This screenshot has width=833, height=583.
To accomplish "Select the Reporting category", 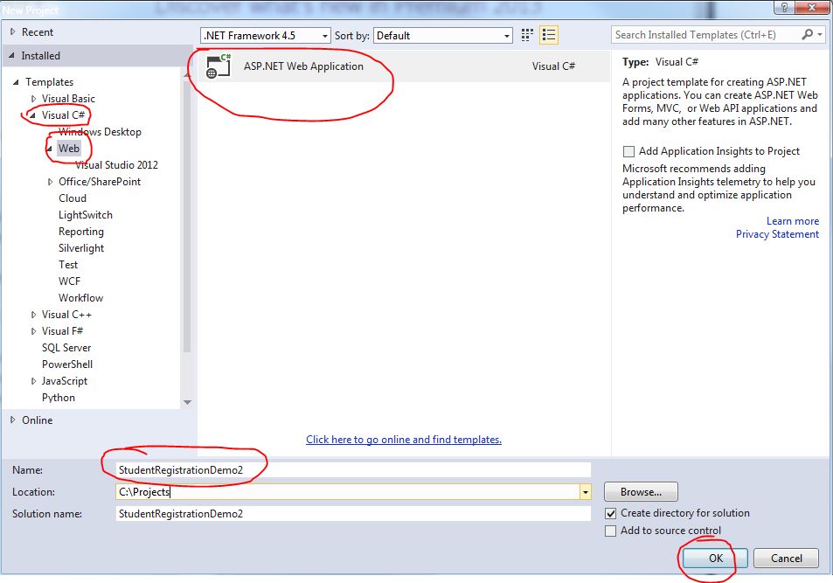I will click(x=81, y=232).
